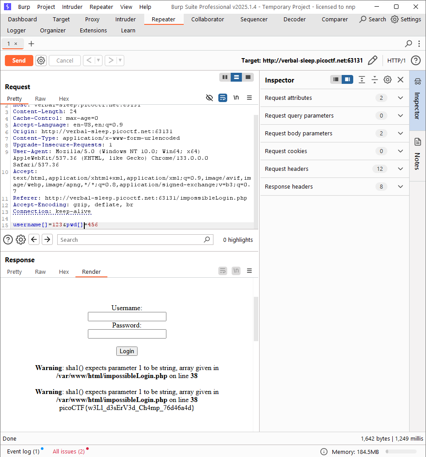
Task: Edit the target with pencil icon
Action: pyautogui.click(x=372, y=61)
